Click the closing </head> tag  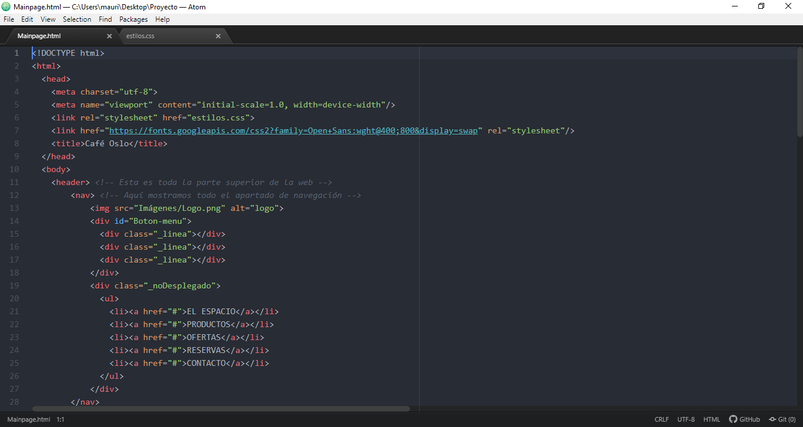point(58,156)
